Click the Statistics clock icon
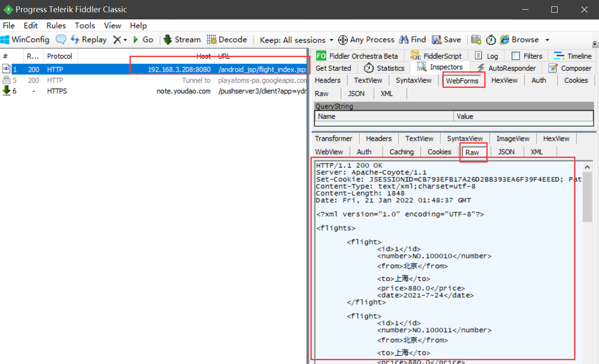Image resolution: width=599 pixels, height=364 pixels. (369, 68)
